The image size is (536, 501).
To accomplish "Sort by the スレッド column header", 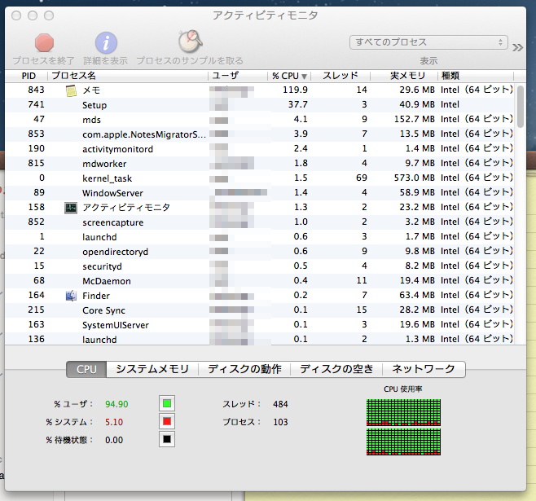I will [340, 76].
